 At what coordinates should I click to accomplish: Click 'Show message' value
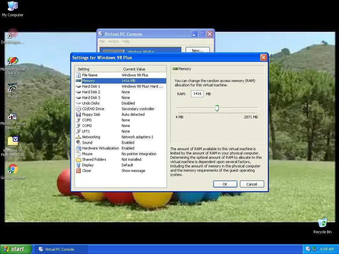(x=133, y=171)
